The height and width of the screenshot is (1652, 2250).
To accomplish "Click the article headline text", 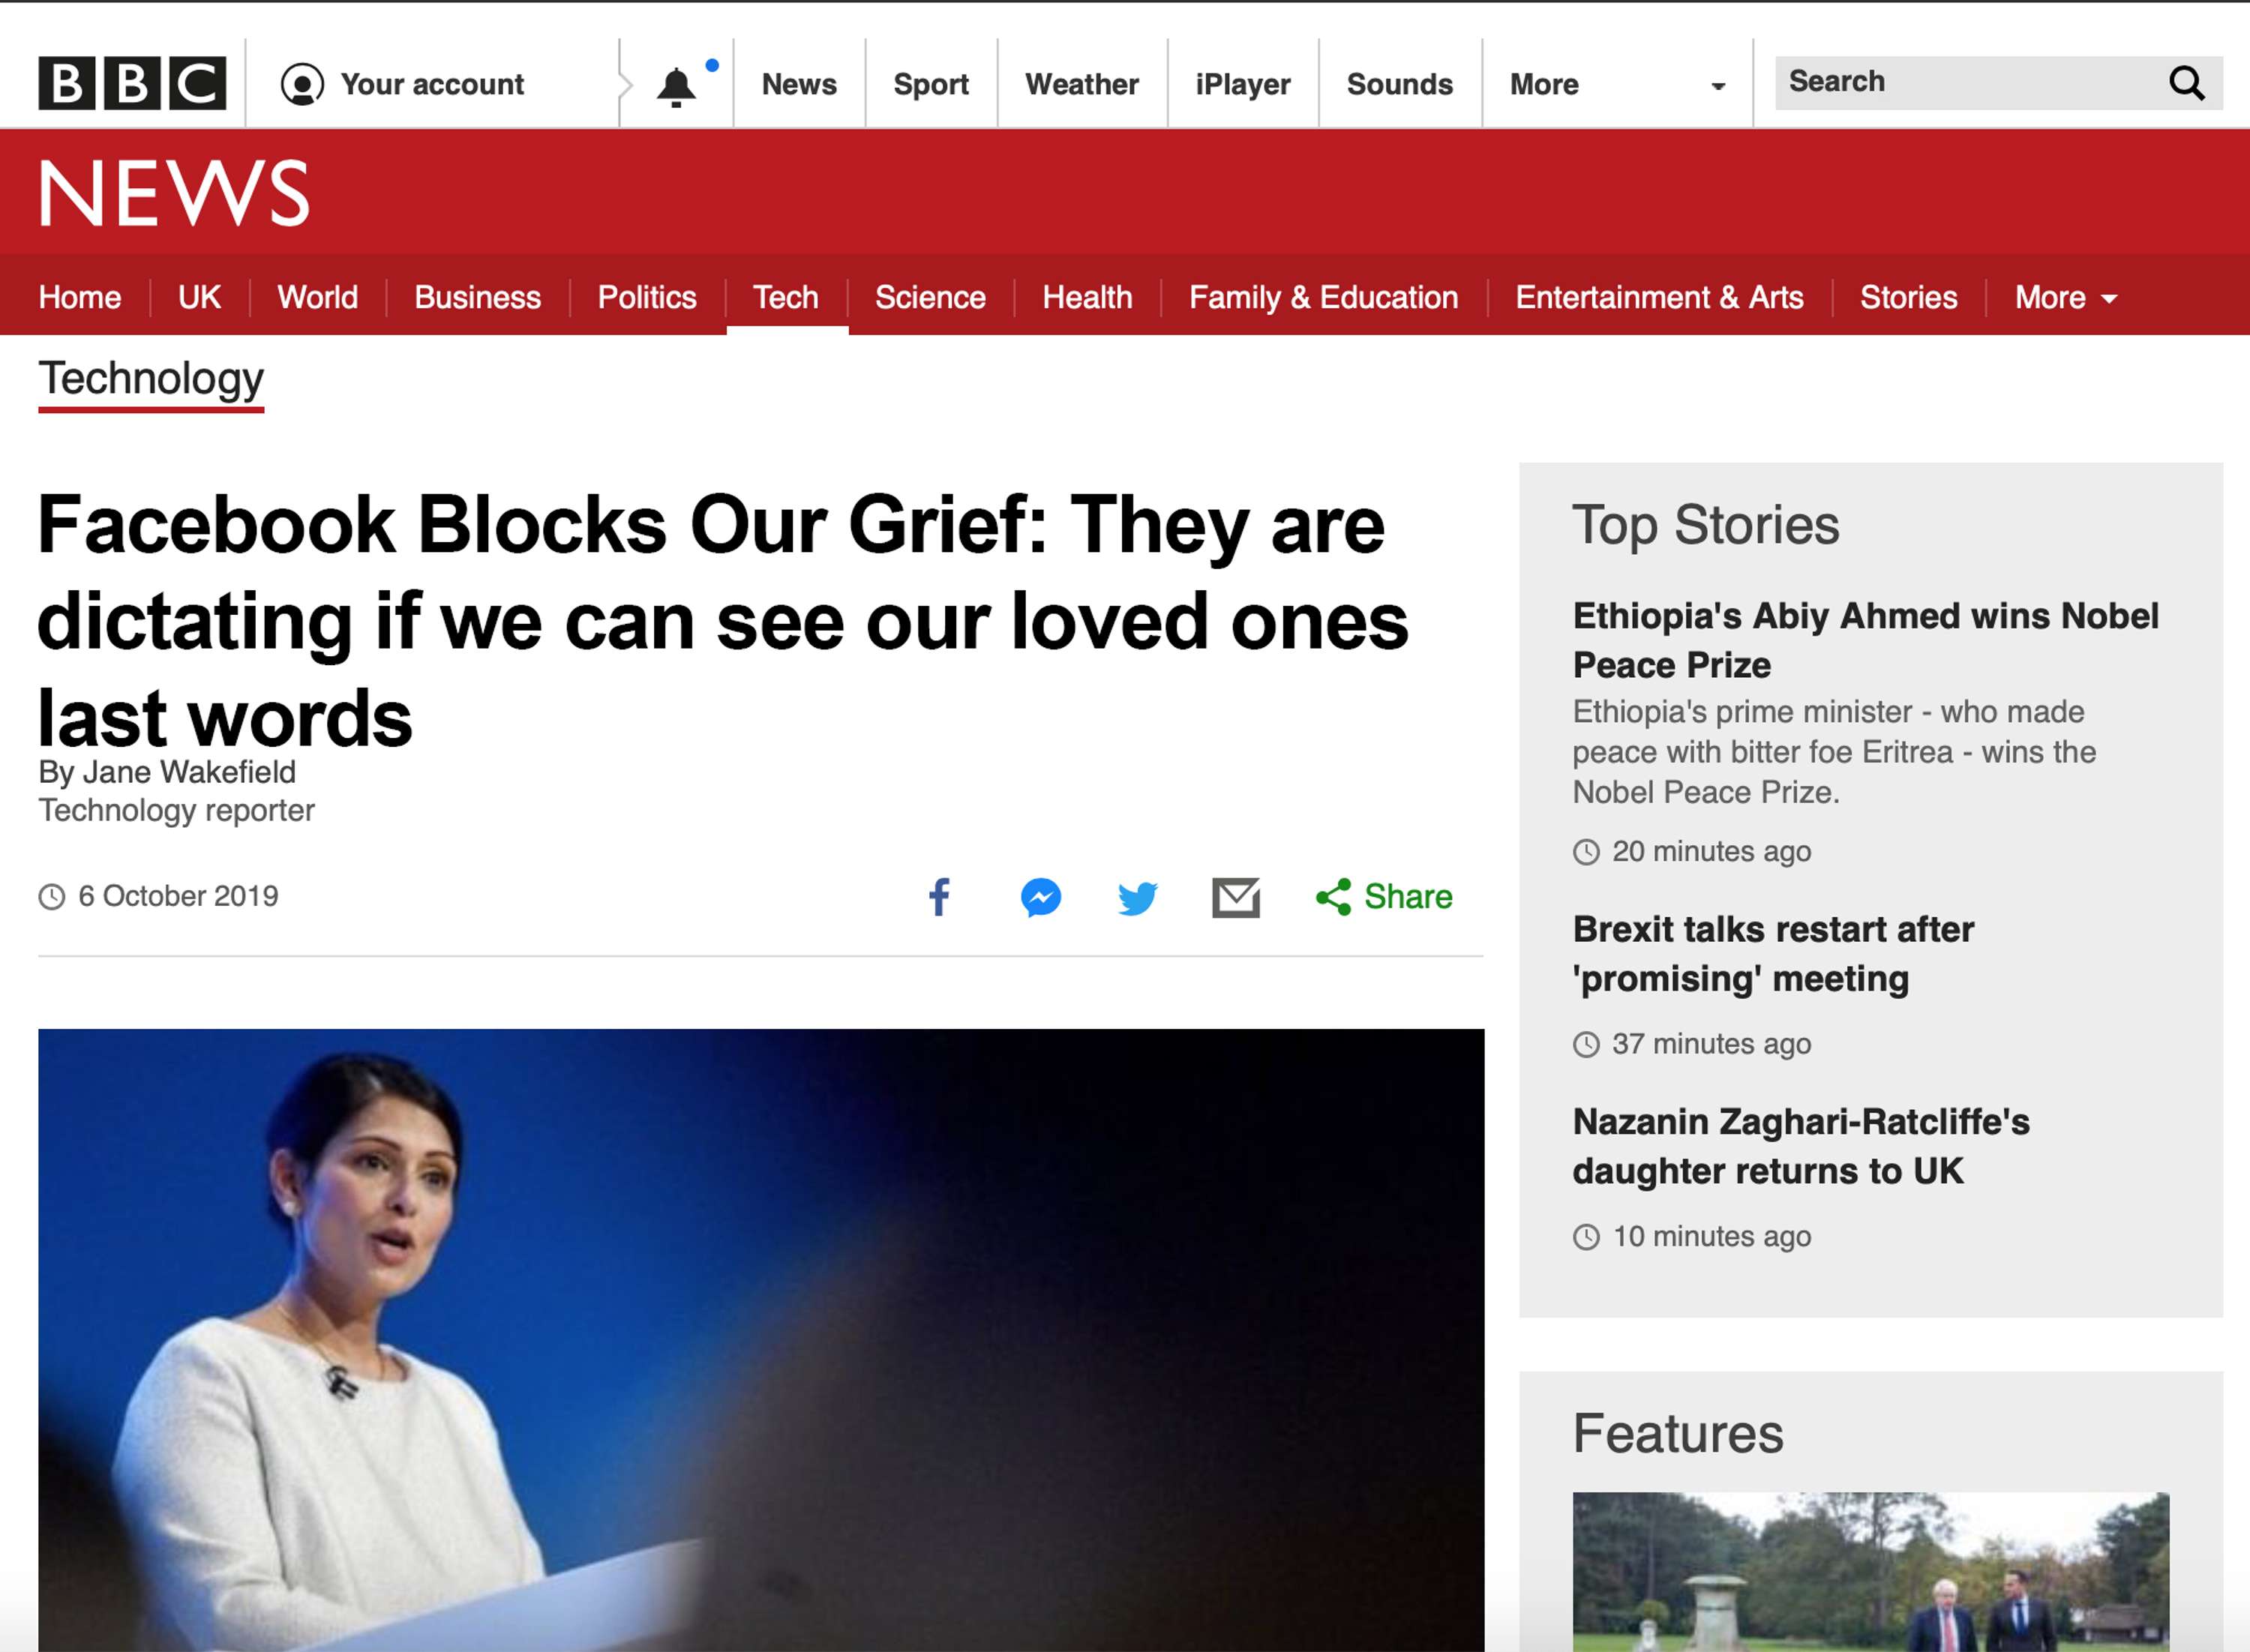I will (x=723, y=621).
